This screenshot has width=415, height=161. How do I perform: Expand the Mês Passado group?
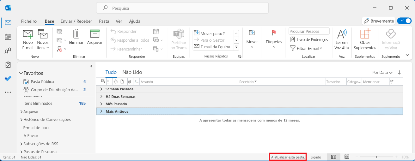101,104
